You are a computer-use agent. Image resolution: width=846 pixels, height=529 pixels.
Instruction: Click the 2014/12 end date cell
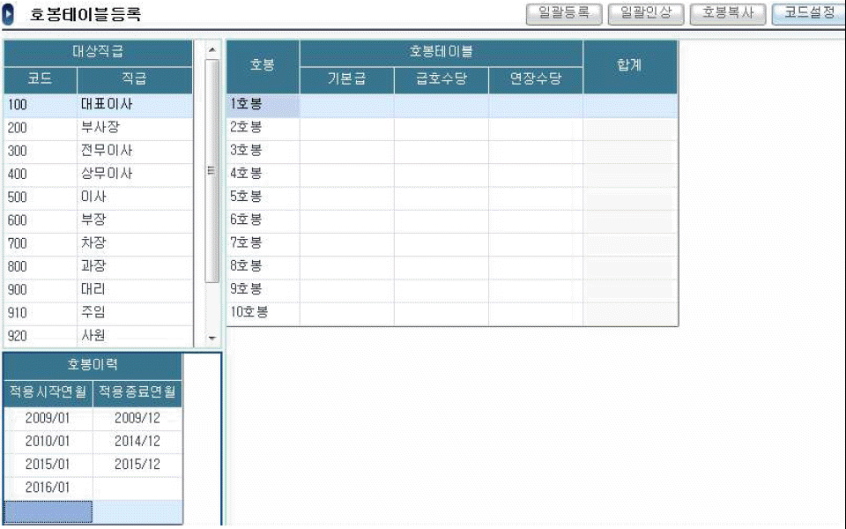point(137,441)
